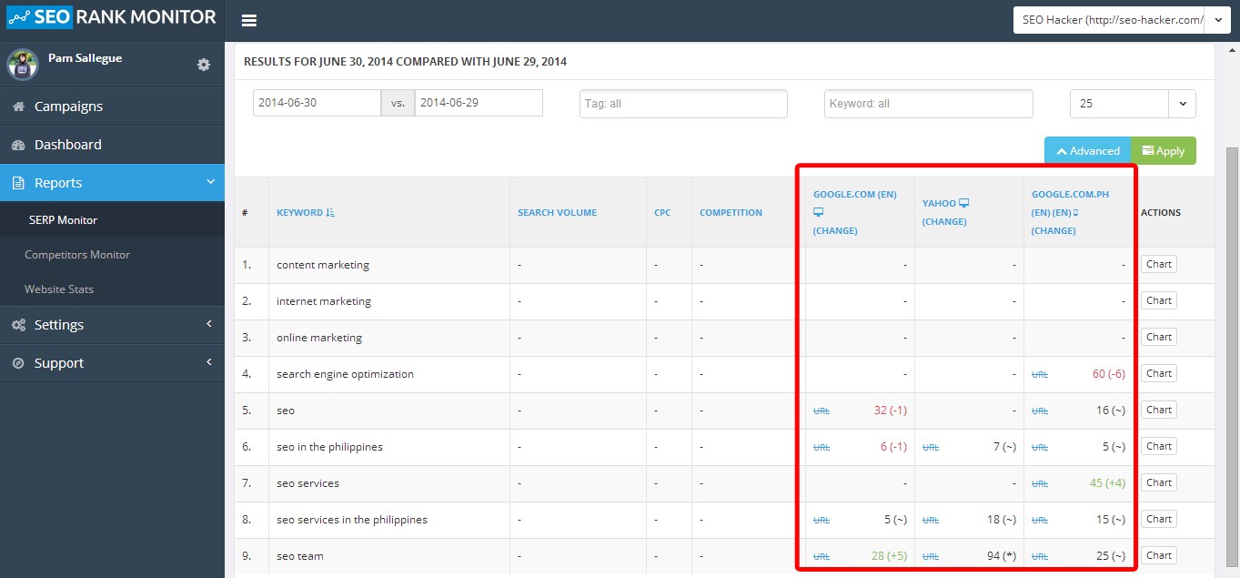The image size is (1240, 578).
Task: Click the Campaigns home icon
Action: coord(18,106)
